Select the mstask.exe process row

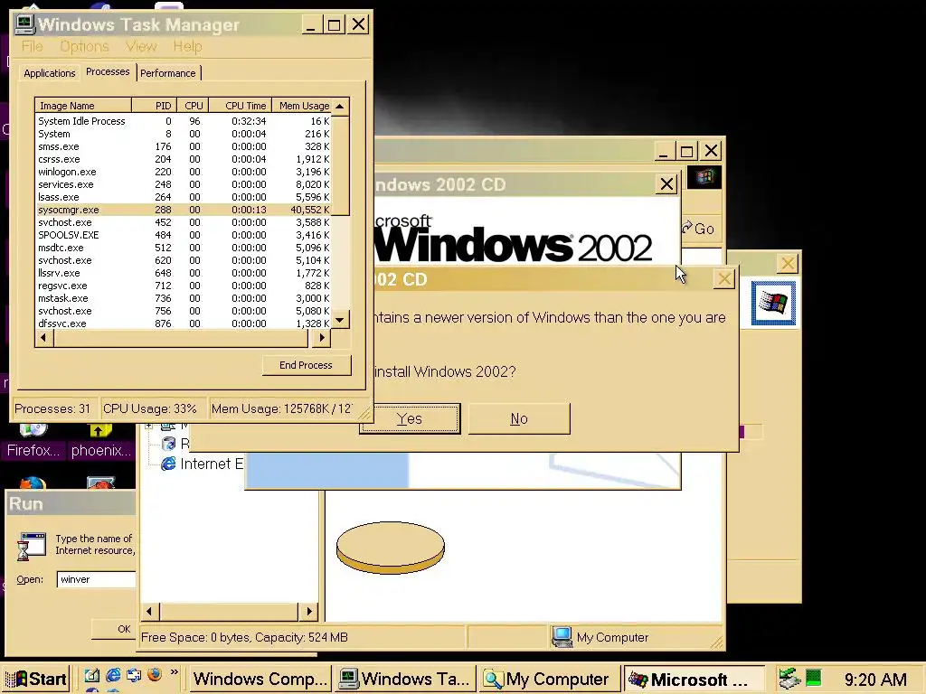tap(184, 298)
